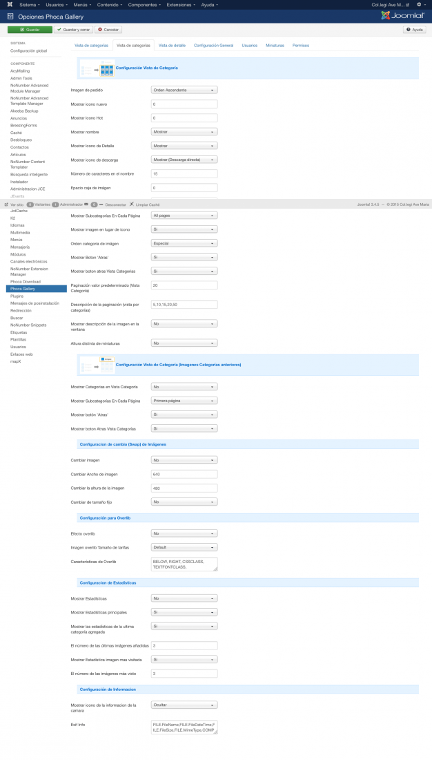The image size is (432, 760).
Task: Open the Imagen de pedido dropdown
Action: [x=184, y=90]
